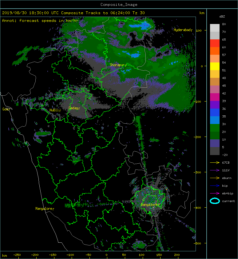Click the purple 111V arrow legend icon
Image resolution: width=238 pixels, height=259 pixels.
pos(215,170)
